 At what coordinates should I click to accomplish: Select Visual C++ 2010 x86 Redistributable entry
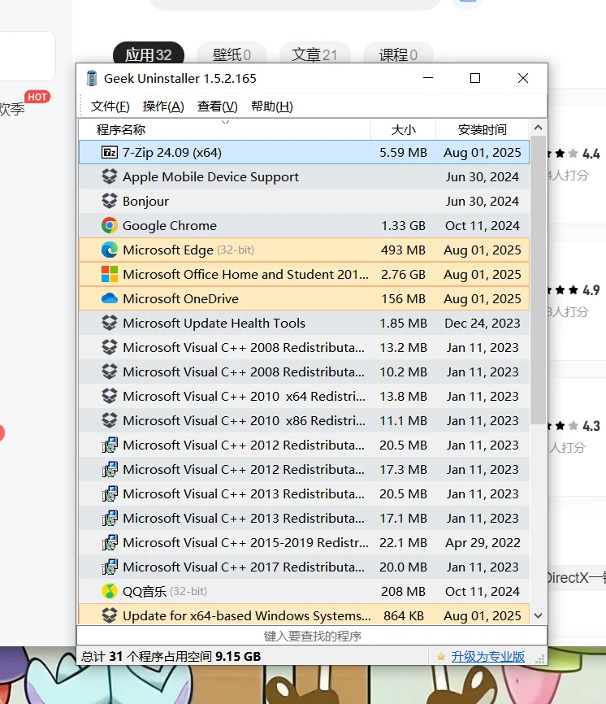coord(304,420)
